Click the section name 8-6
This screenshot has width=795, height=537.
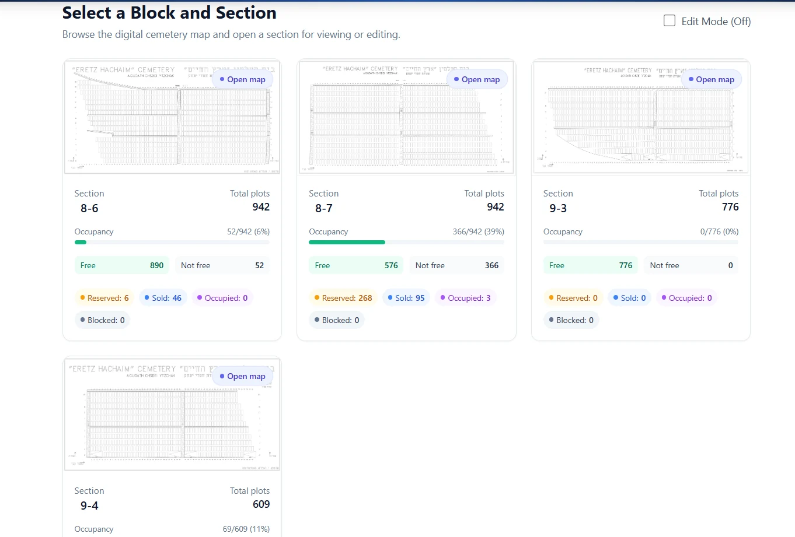89,208
